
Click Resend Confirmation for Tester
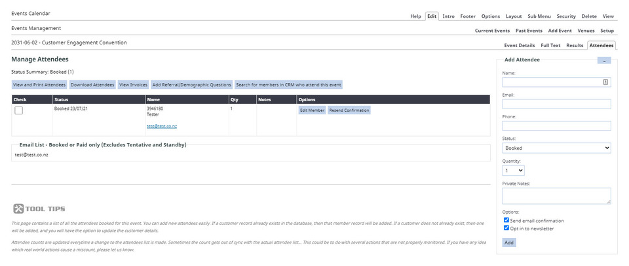[x=349, y=110]
